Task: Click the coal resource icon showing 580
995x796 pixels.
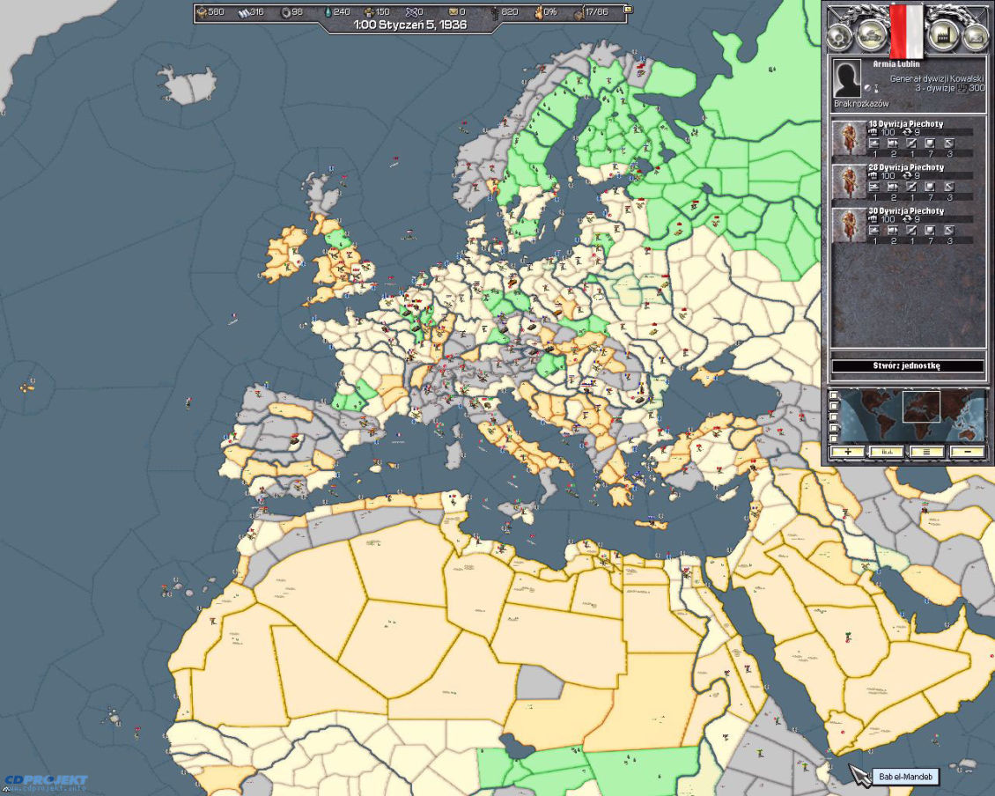Action: [x=203, y=12]
